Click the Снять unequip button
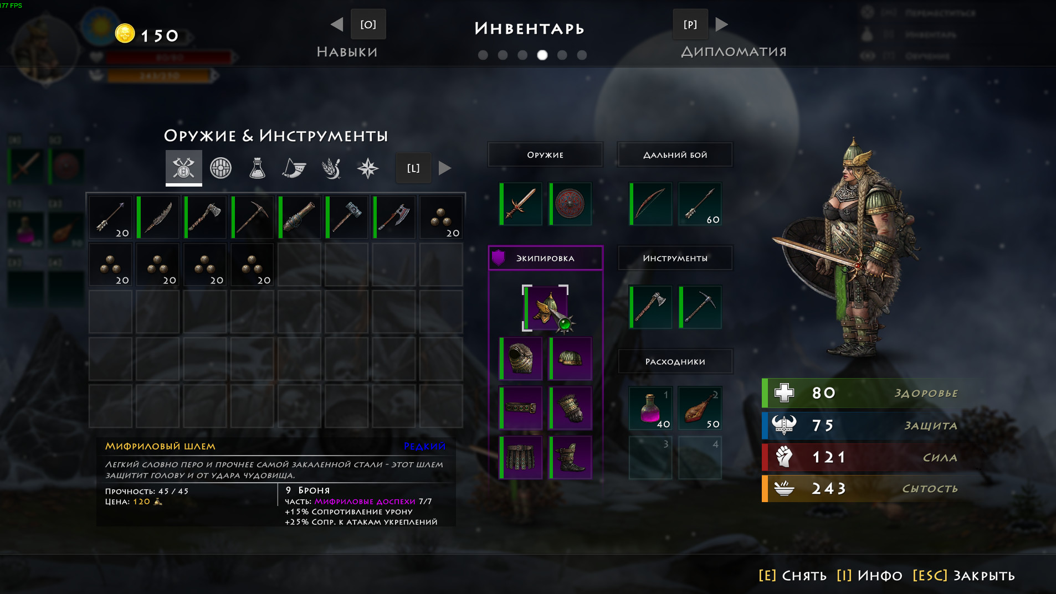This screenshot has height=594, width=1056. 793,576
